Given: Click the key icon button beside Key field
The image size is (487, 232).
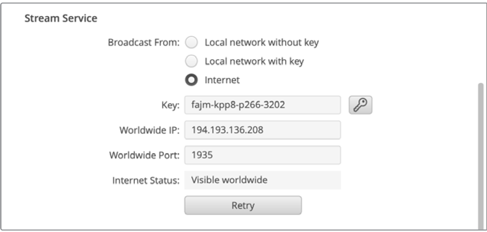Looking at the screenshot, I should click(x=360, y=105).
